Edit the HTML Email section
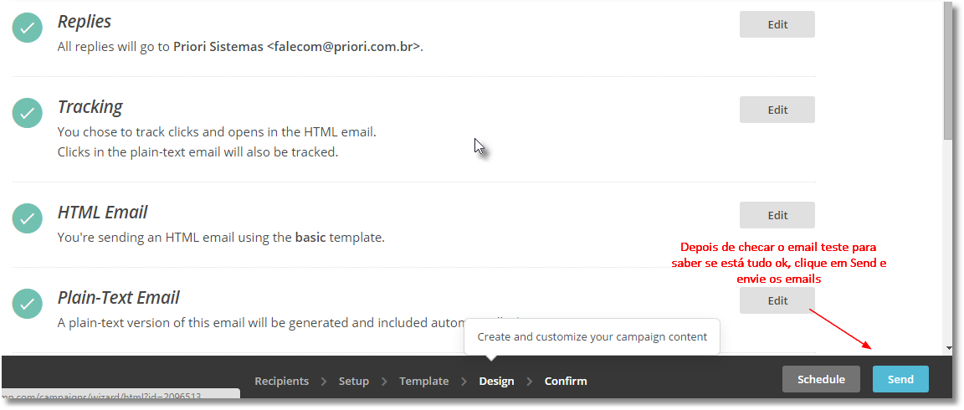The width and height of the screenshot is (964, 410). (777, 215)
